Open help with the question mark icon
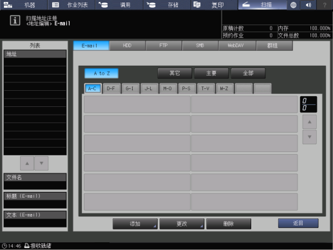333x250 pixels. (325, 5)
